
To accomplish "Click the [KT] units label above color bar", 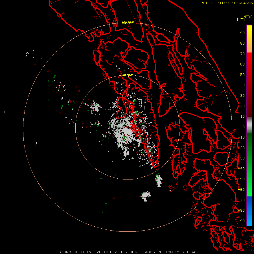I will point(241,19).
